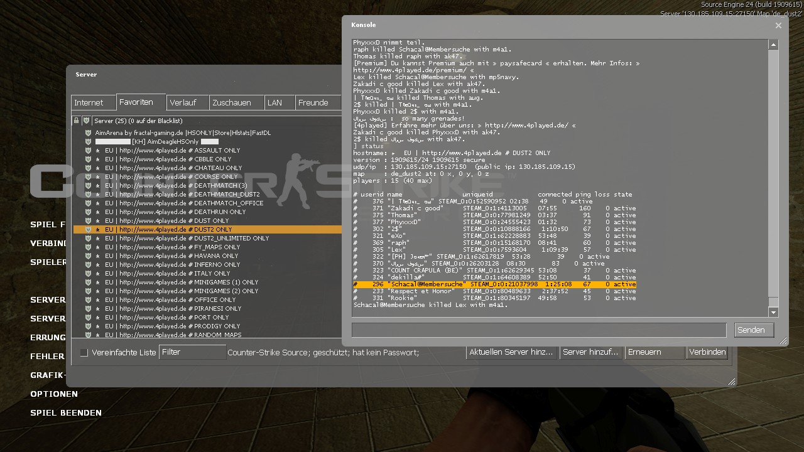
Task: Select the PRODIGY ONLY server row
Action: [x=207, y=326]
